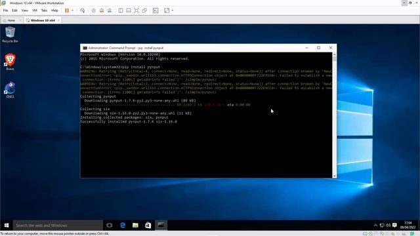Viewport: 420px width, 236px height.
Task: Open the Windows Store taskbar icon
Action: coord(148,226)
